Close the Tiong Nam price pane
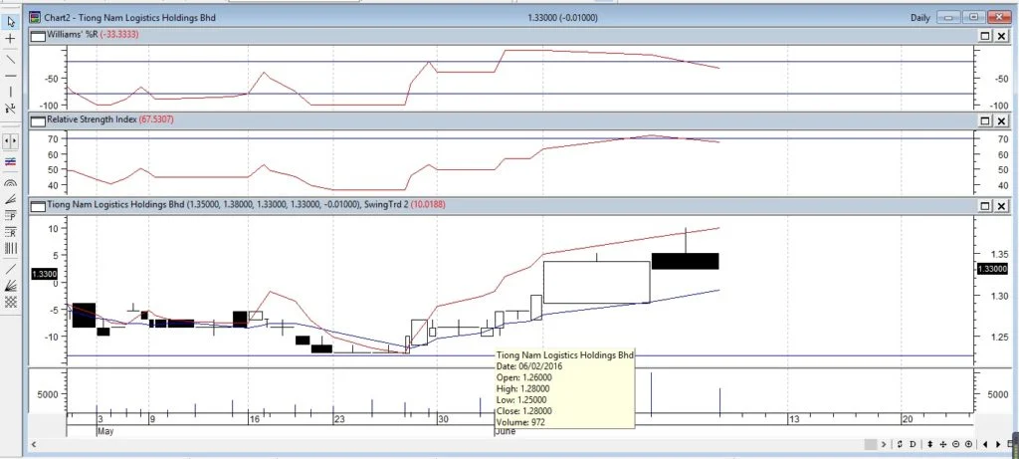Screen dimensions: 1019x459 click(1001, 206)
